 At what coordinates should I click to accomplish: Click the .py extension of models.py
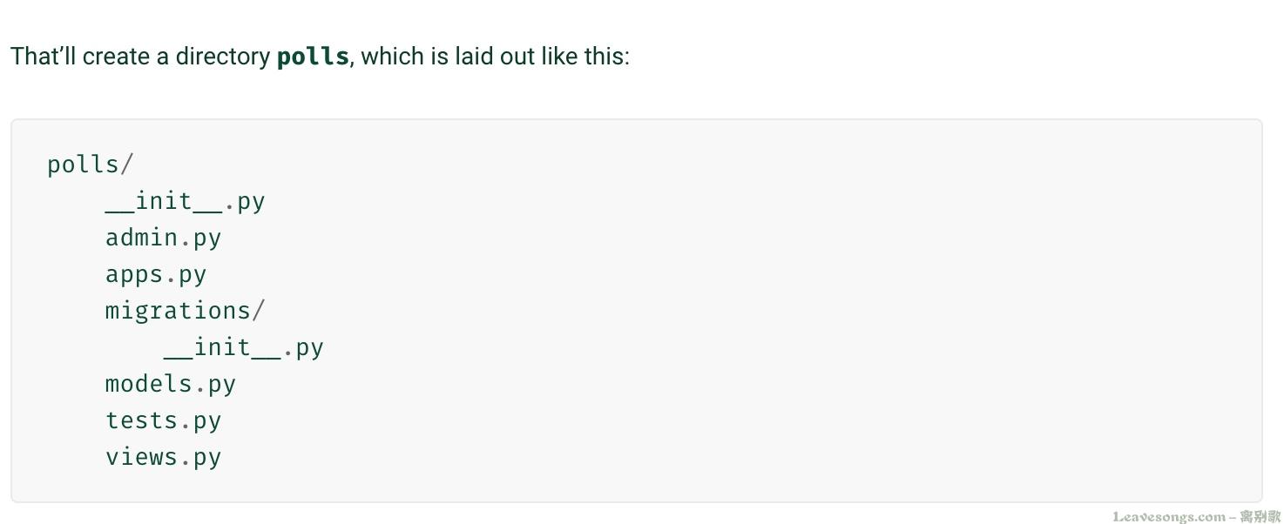point(214,384)
